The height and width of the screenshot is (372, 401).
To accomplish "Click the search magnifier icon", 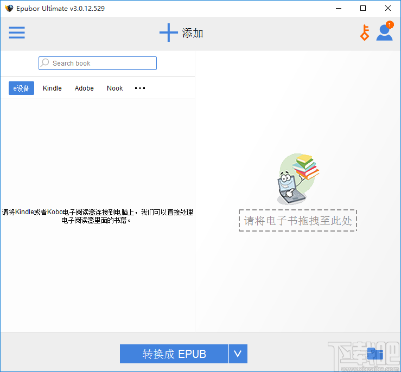I will pyautogui.click(x=44, y=62).
